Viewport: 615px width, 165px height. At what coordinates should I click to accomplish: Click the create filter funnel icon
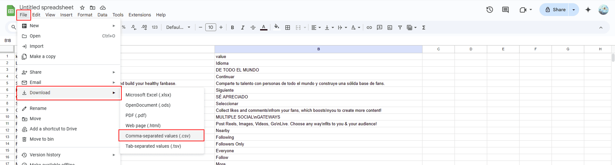point(400,28)
